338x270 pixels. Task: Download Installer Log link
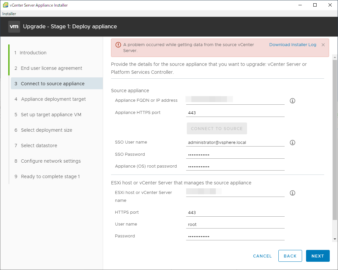point(293,45)
